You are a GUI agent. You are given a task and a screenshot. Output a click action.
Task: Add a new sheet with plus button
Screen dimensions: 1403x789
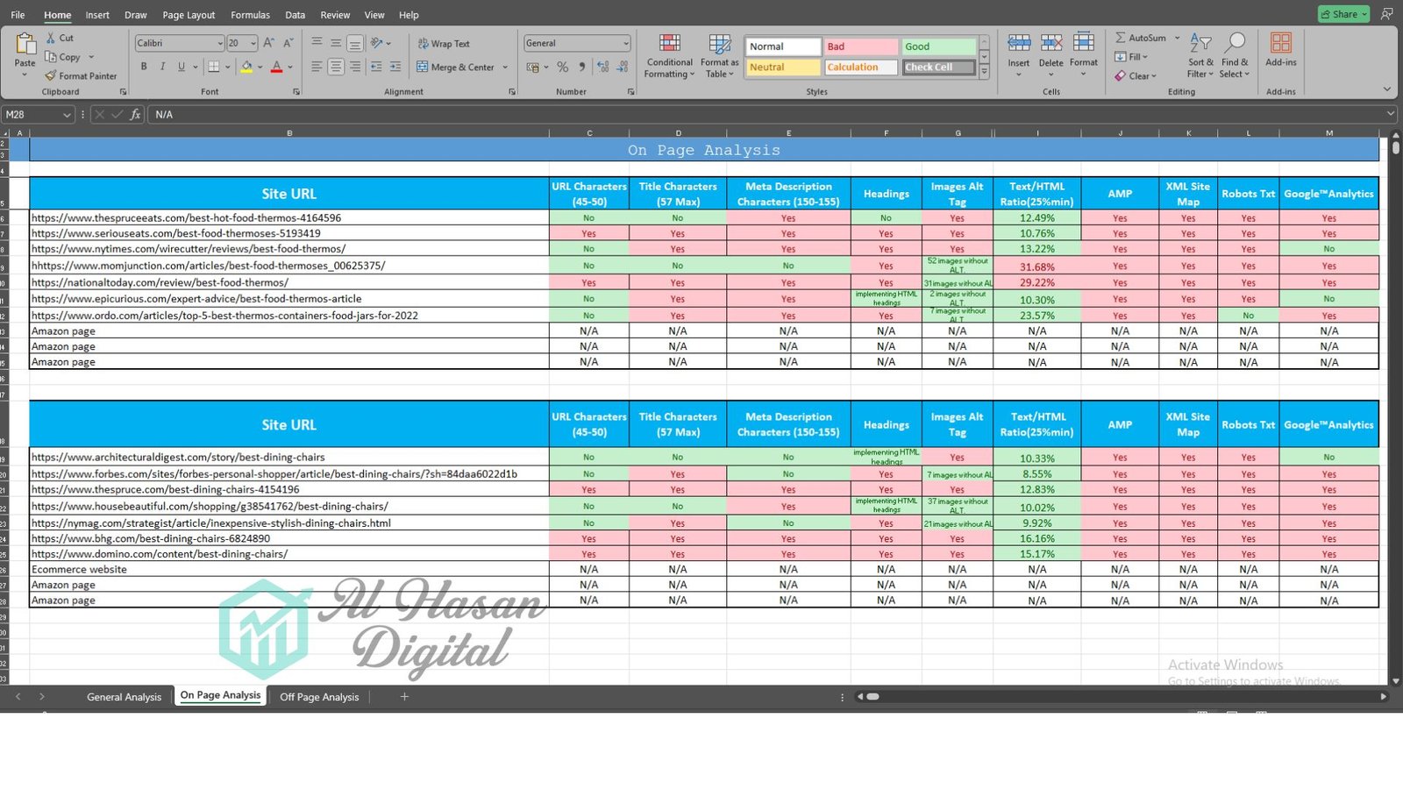tap(404, 697)
